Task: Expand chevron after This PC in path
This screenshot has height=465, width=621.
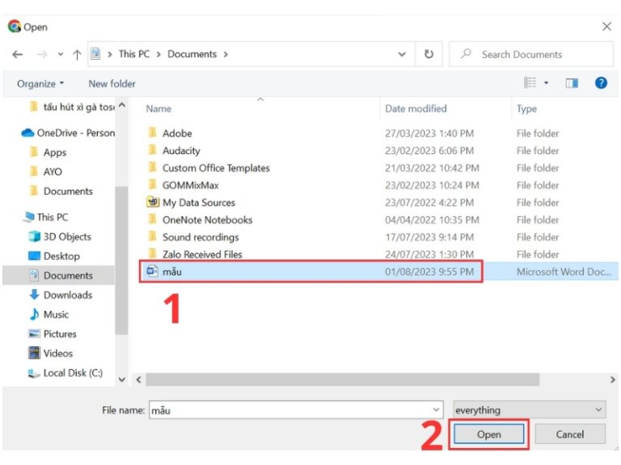Action: [x=158, y=54]
